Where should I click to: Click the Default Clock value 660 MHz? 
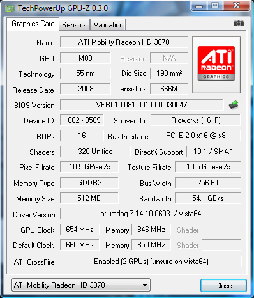click(x=80, y=245)
